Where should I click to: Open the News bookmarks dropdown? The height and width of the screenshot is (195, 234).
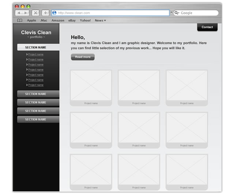click(100, 20)
